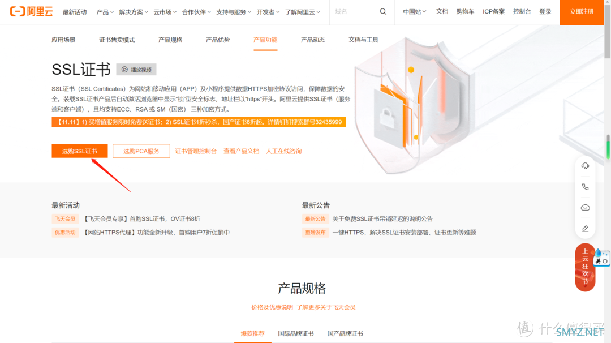Click the Alibaba Cloud logo

click(31, 12)
